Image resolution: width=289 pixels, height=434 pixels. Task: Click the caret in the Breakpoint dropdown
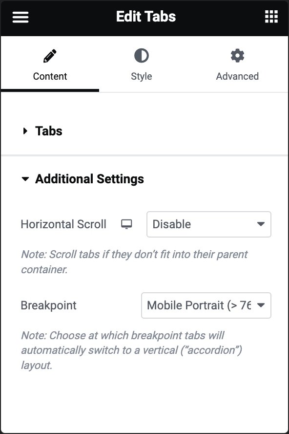pyautogui.click(x=261, y=305)
